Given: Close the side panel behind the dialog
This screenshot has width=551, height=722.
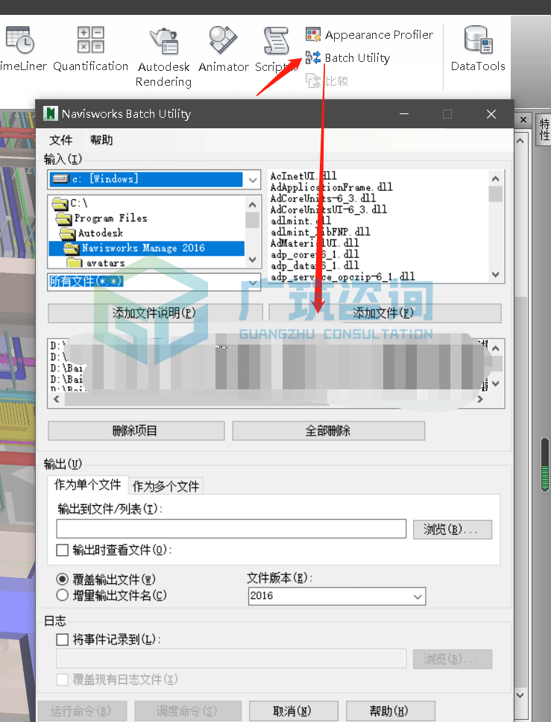Looking at the screenshot, I should (523, 120).
